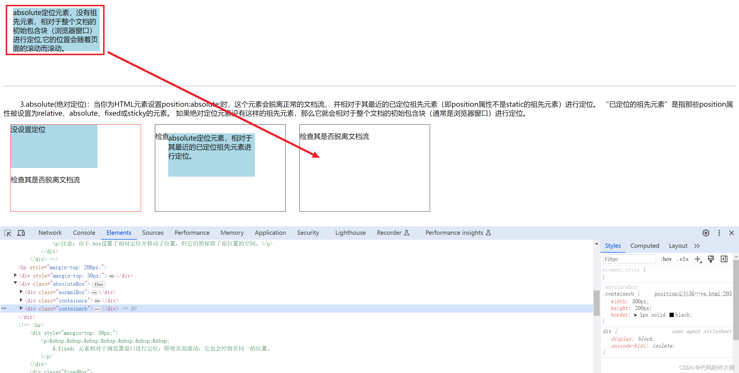The width and height of the screenshot is (739, 373).
Task: Switch to the Console tab
Action: pyautogui.click(x=84, y=233)
